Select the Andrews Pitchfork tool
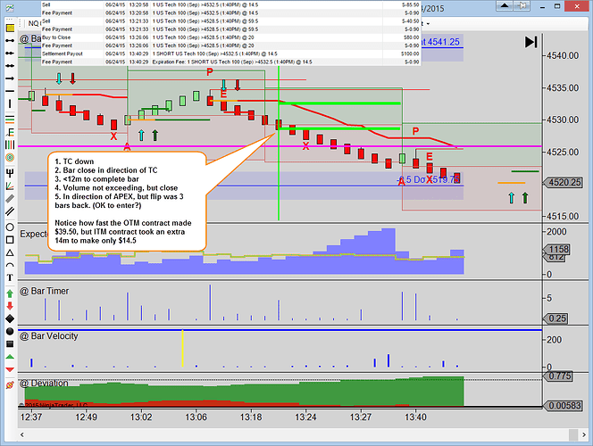593x446 pixels. click(x=10, y=173)
